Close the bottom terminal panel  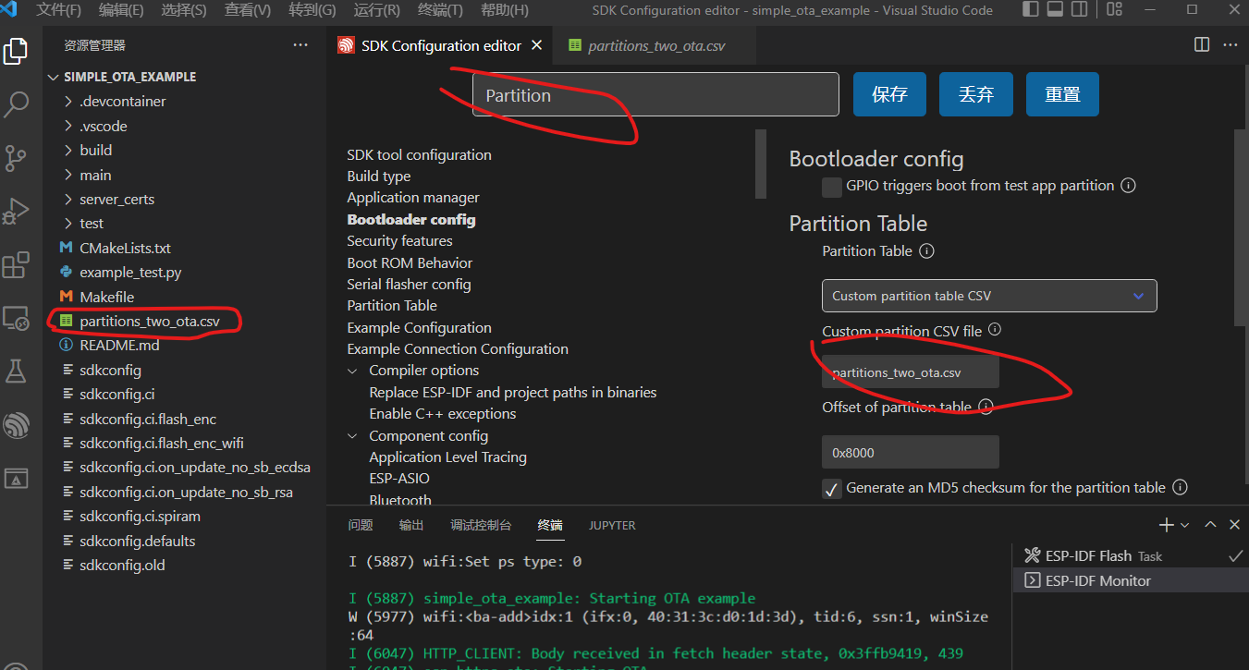pyautogui.click(x=1234, y=525)
